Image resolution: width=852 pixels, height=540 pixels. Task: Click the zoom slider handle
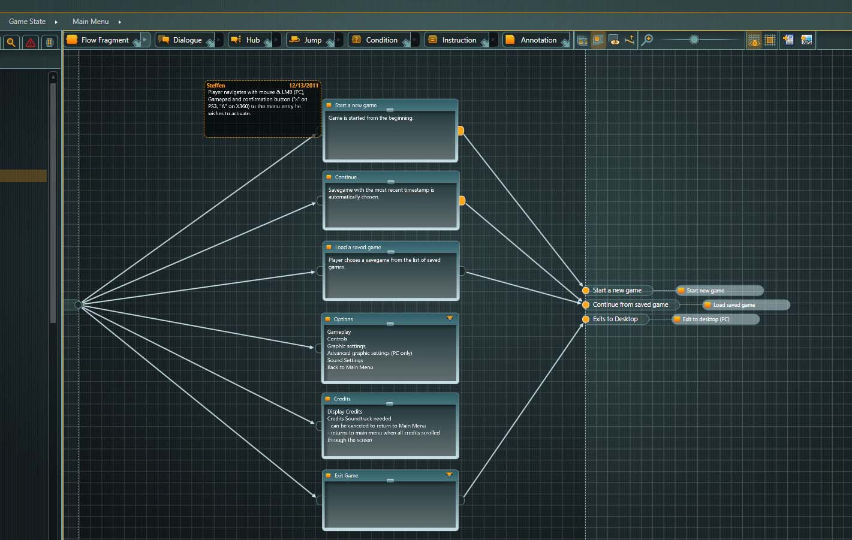694,40
